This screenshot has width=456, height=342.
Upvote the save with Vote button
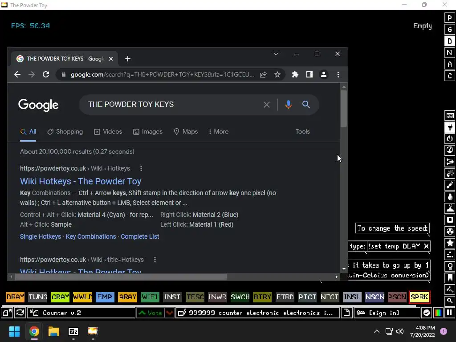151,313
